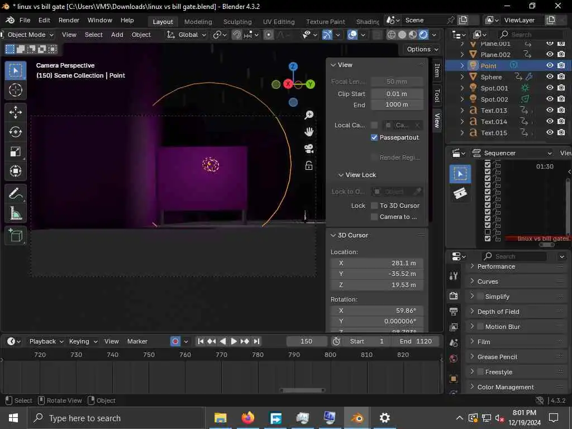Toggle the Local Camera checkbox
Viewport: 572px width, 429px height.
(x=374, y=125)
